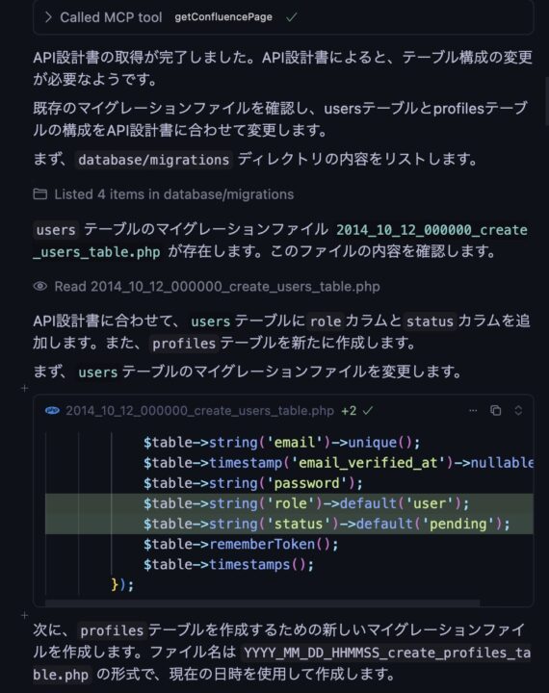Click the +2 changes indicator
Viewport: 549px width, 693px height.
tap(349, 411)
